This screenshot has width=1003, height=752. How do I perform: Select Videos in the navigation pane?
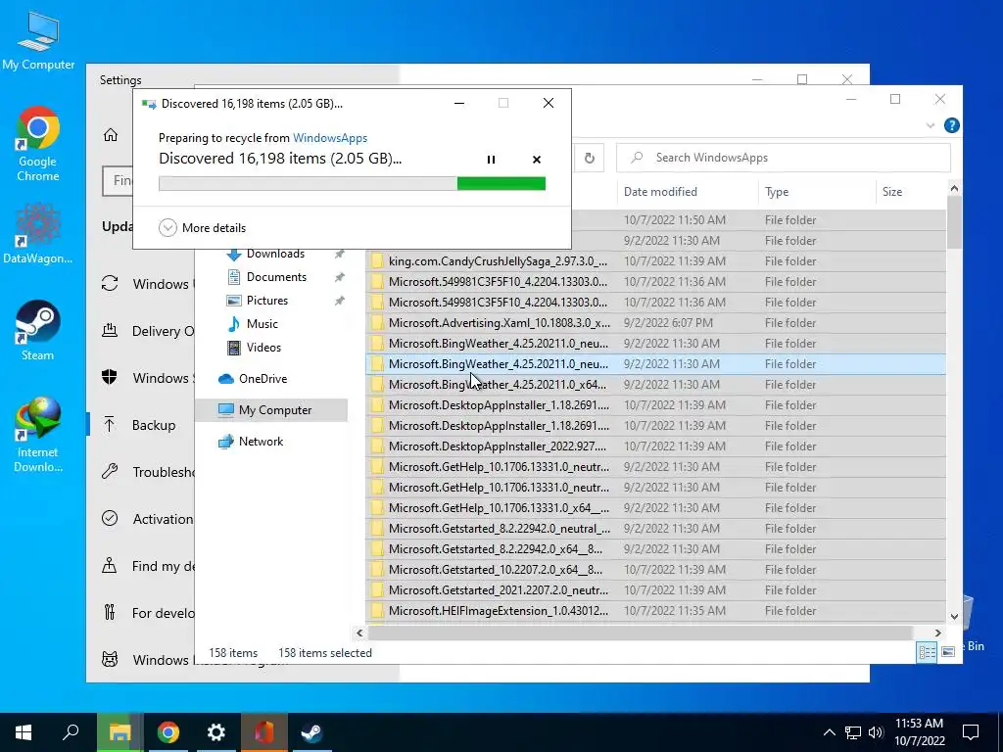coord(263,348)
